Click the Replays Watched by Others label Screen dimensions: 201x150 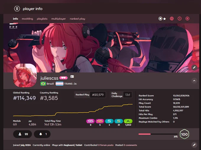[x=154, y=122]
